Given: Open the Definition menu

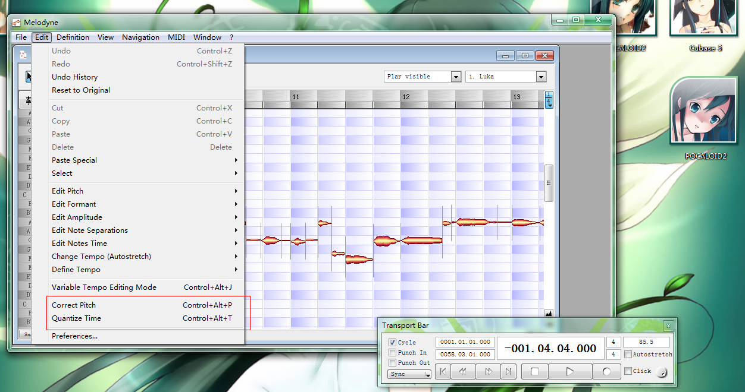Looking at the screenshot, I should point(73,37).
